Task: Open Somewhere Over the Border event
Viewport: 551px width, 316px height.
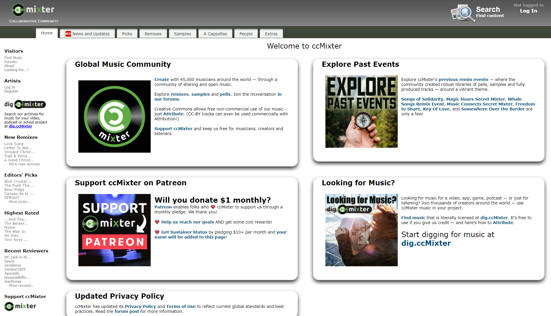Action: 493,109
